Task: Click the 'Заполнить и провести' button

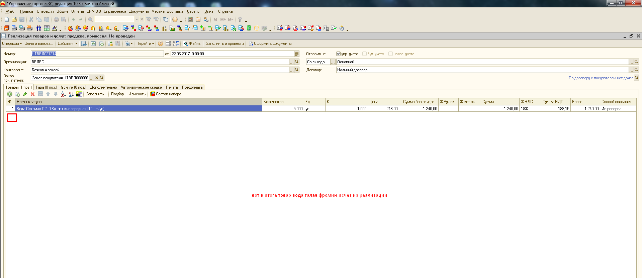Action: point(225,44)
